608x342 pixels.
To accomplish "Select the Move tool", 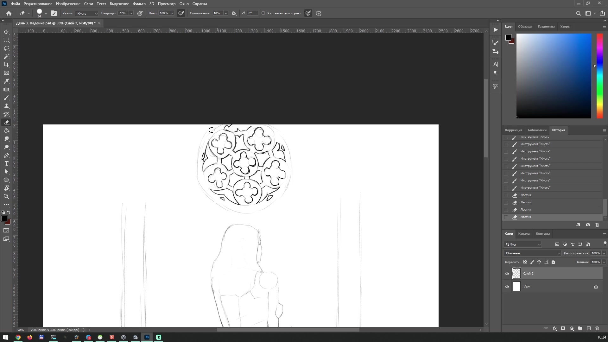I will 6,32.
